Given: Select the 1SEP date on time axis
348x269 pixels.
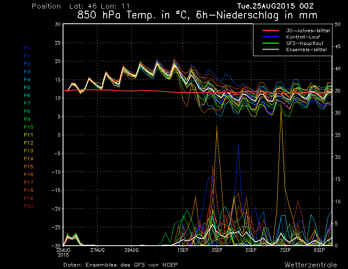Looking at the screenshot, I should point(183,249).
